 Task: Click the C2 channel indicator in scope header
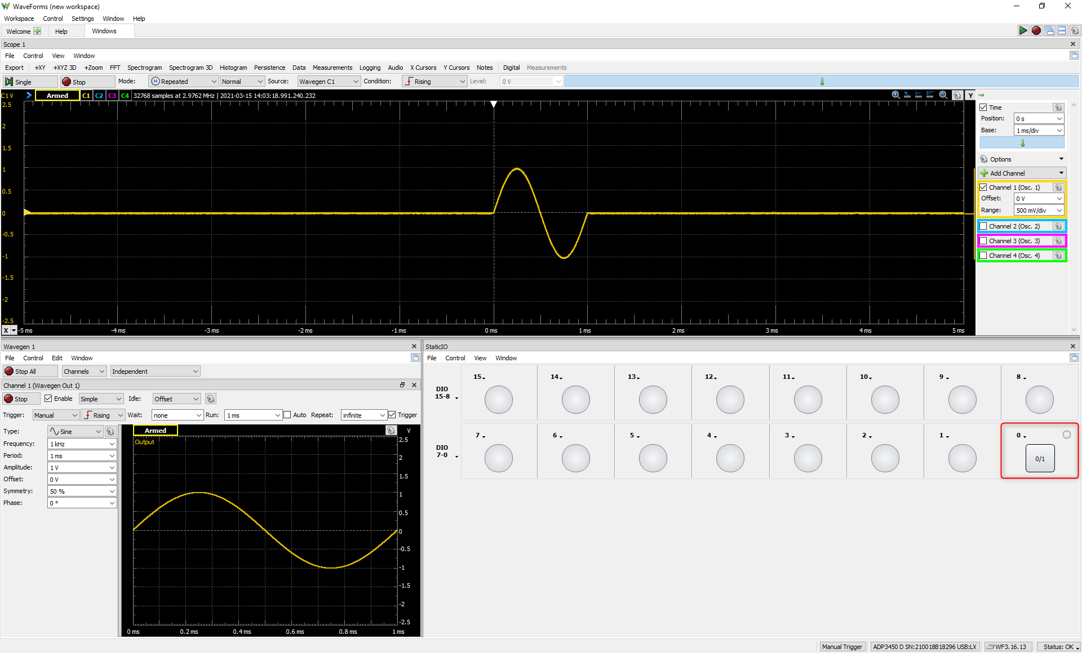pyautogui.click(x=99, y=96)
